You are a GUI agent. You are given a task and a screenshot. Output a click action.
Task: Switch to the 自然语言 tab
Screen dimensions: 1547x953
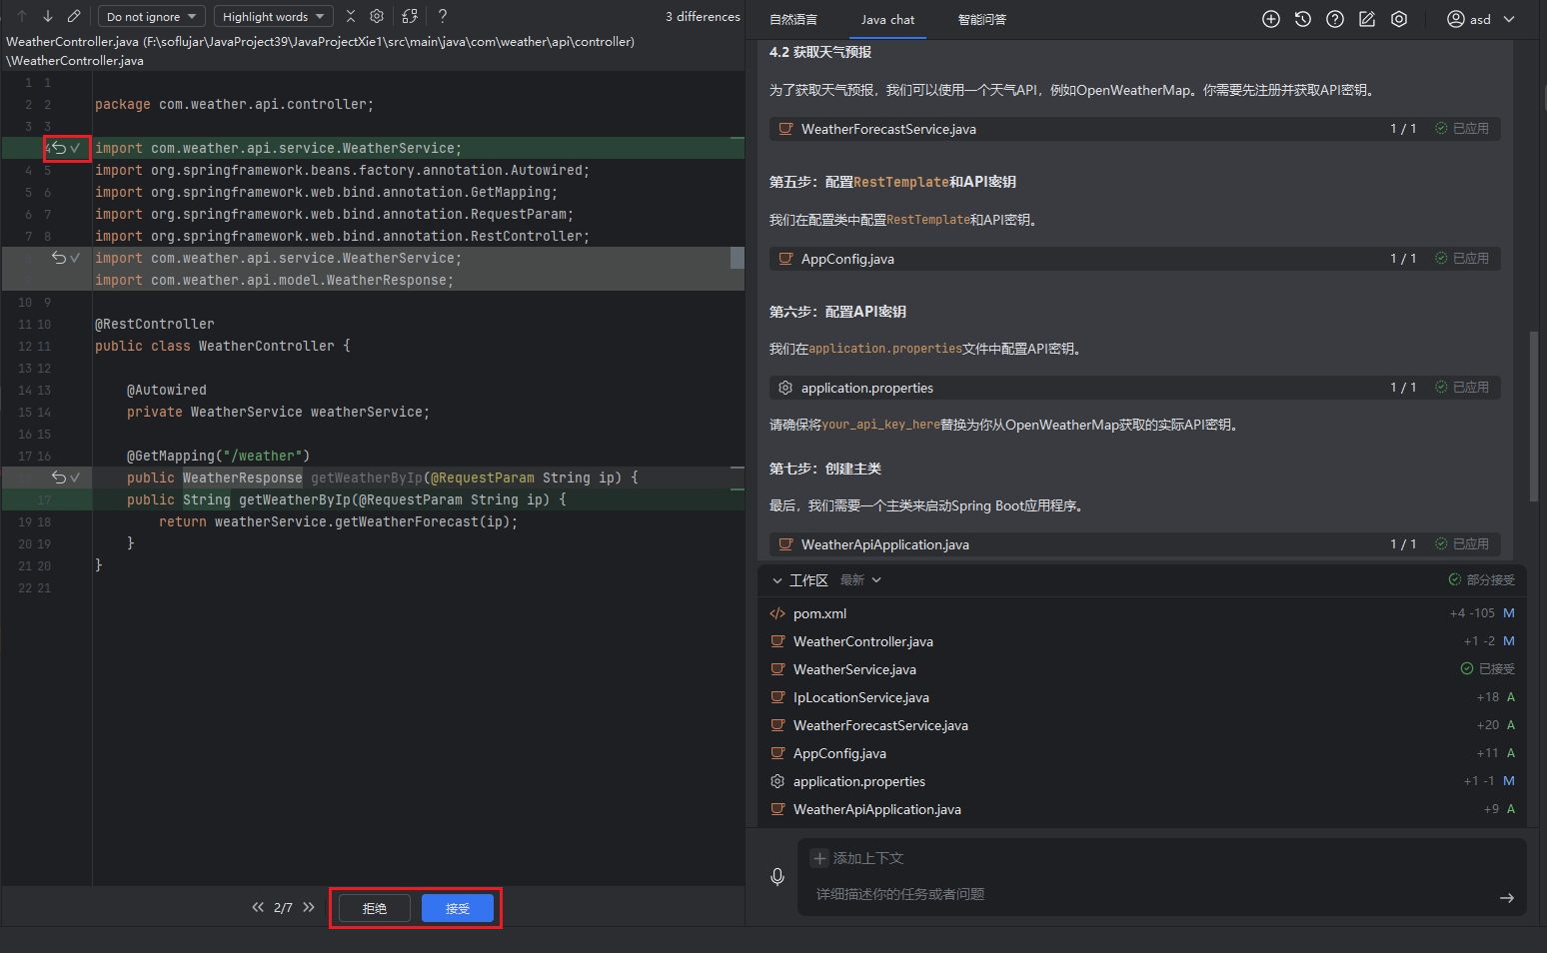pyautogui.click(x=793, y=19)
